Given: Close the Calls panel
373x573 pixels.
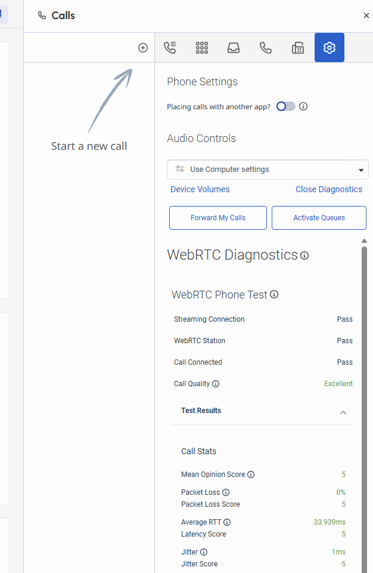Looking at the screenshot, I should 366,16.
